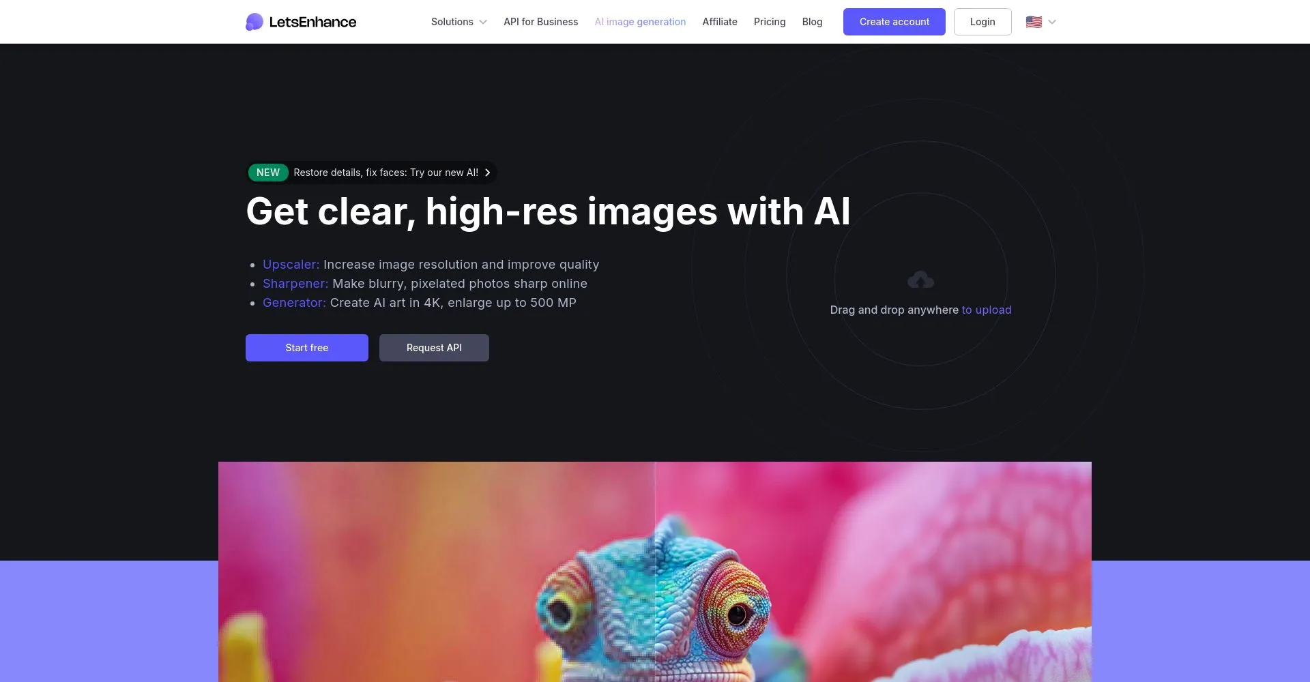The height and width of the screenshot is (682, 1310).
Task: Follow the 'to upload' link
Action: coord(987,310)
